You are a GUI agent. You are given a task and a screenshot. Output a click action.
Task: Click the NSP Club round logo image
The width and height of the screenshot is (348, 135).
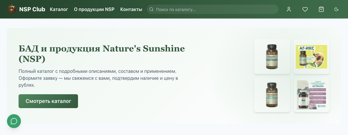pos(12,9)
